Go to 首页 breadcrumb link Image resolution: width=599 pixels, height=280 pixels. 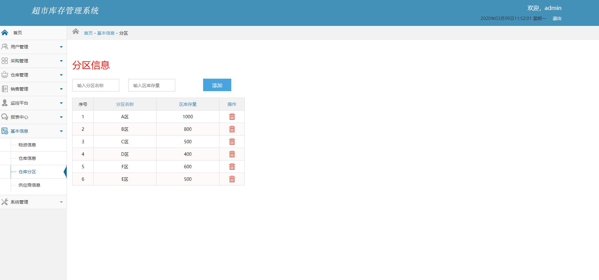88,33
